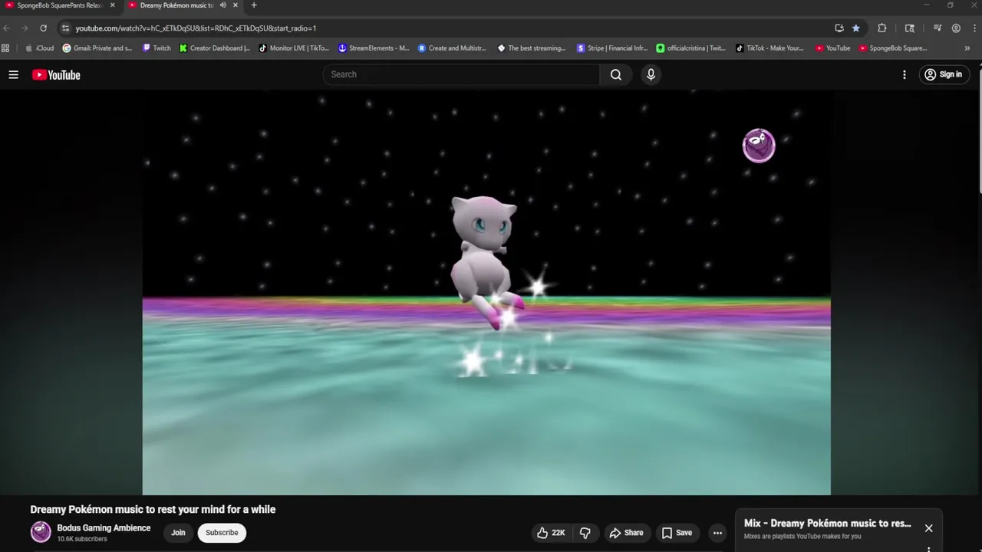Click the Mix - Dreamy Pokémon playlist title

828,524
